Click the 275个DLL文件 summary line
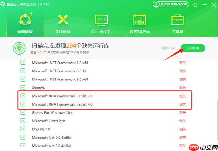218x151 pixels. pos(60,52)
